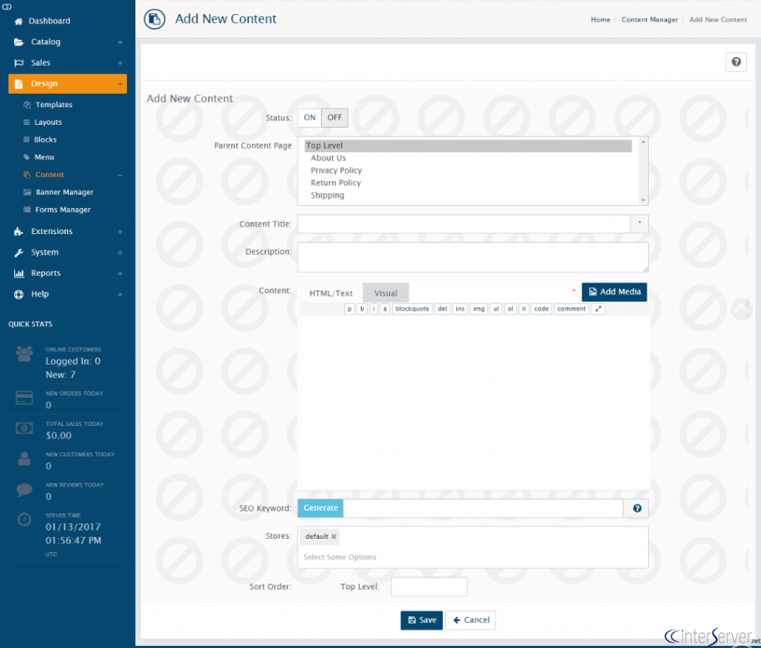The width and height of the screenshot is (761, 648).
Task: Click the Add Media button
Action: click(614, 292)
